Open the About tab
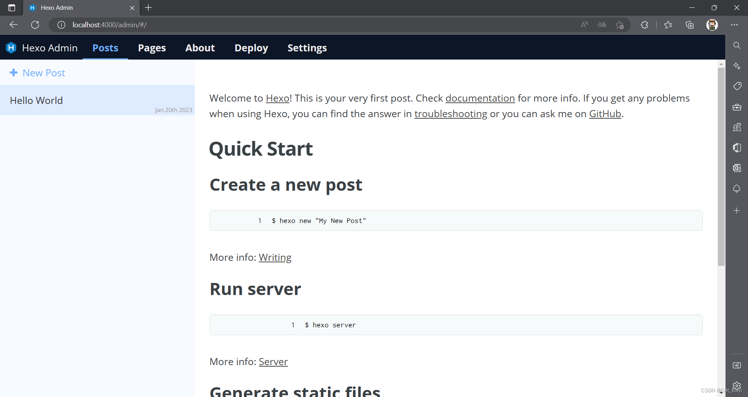Screen dimensions: 748x397 (x=200, y=48)
